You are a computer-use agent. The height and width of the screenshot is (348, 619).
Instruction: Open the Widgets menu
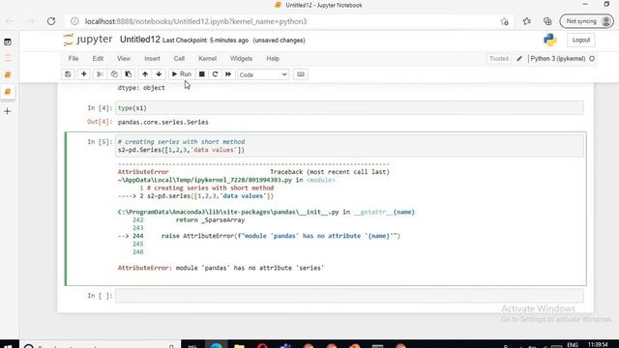pos(241,58)
